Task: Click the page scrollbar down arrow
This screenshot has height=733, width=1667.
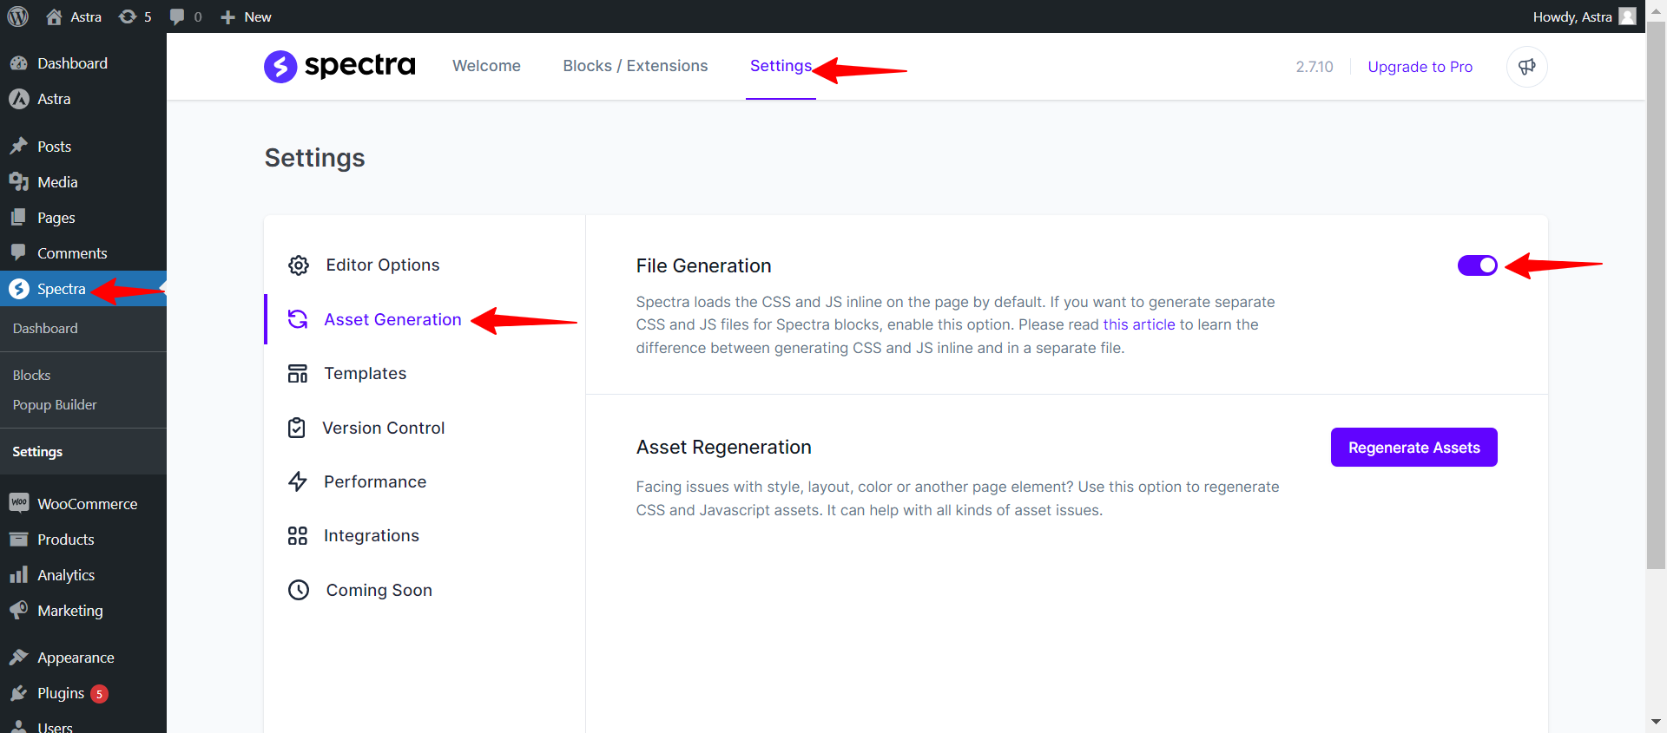Action: pyautogui.click(x=1656, y=722)
